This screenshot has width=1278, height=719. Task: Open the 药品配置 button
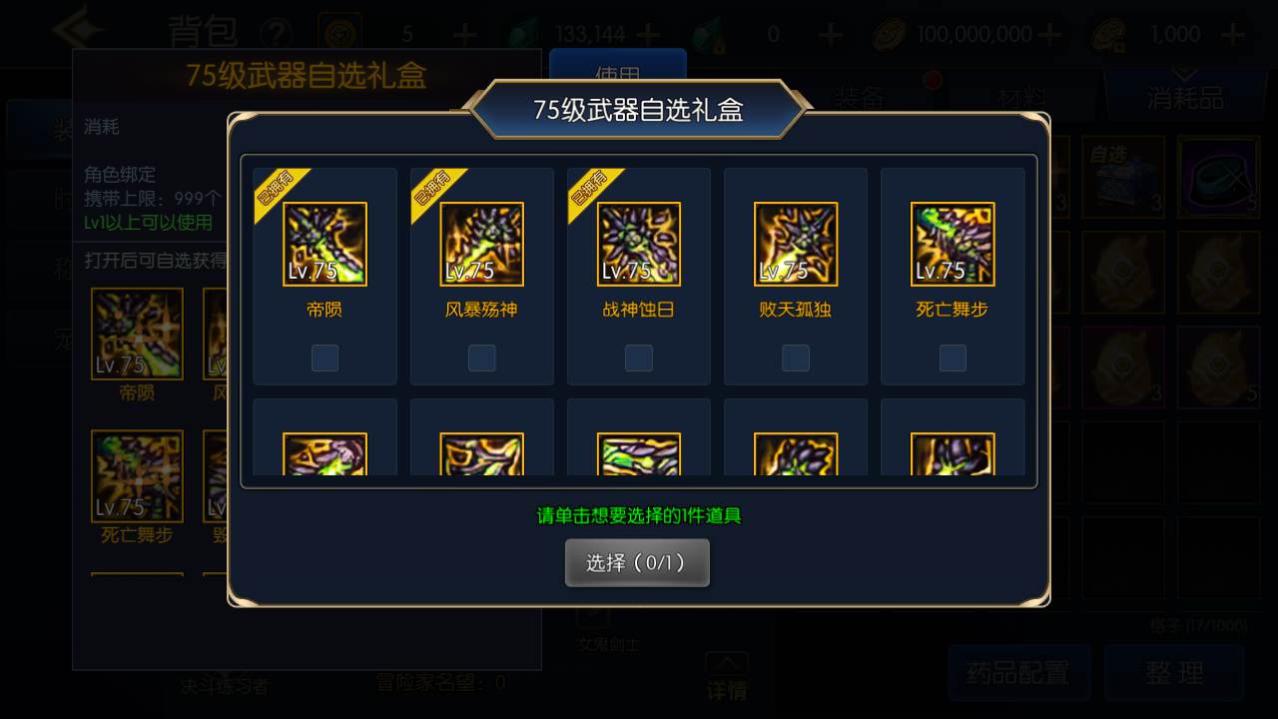coord(1018,673)
